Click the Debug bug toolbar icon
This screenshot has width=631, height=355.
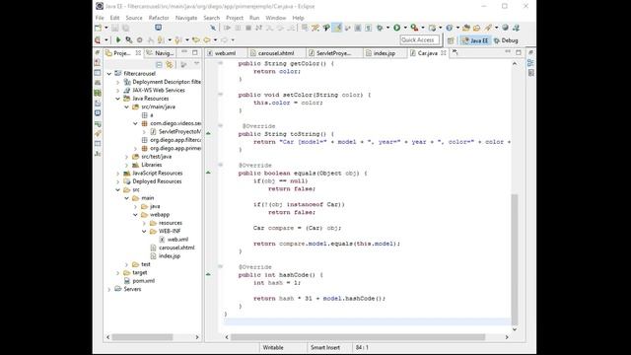380,28
